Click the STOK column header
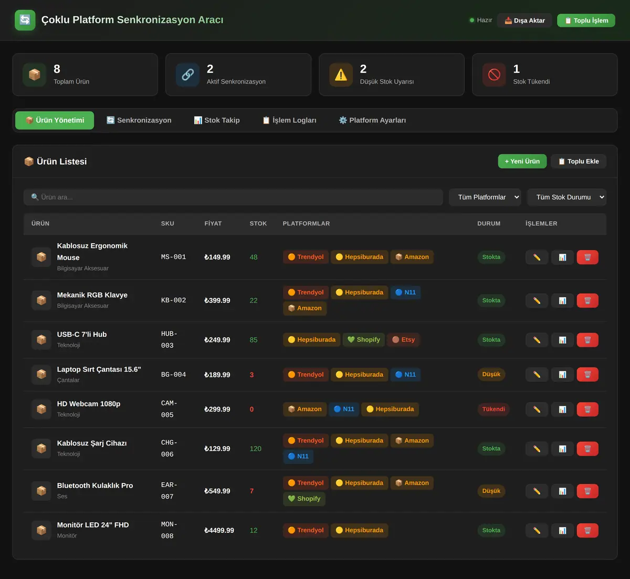630x579 pixels. pos(258,224)
